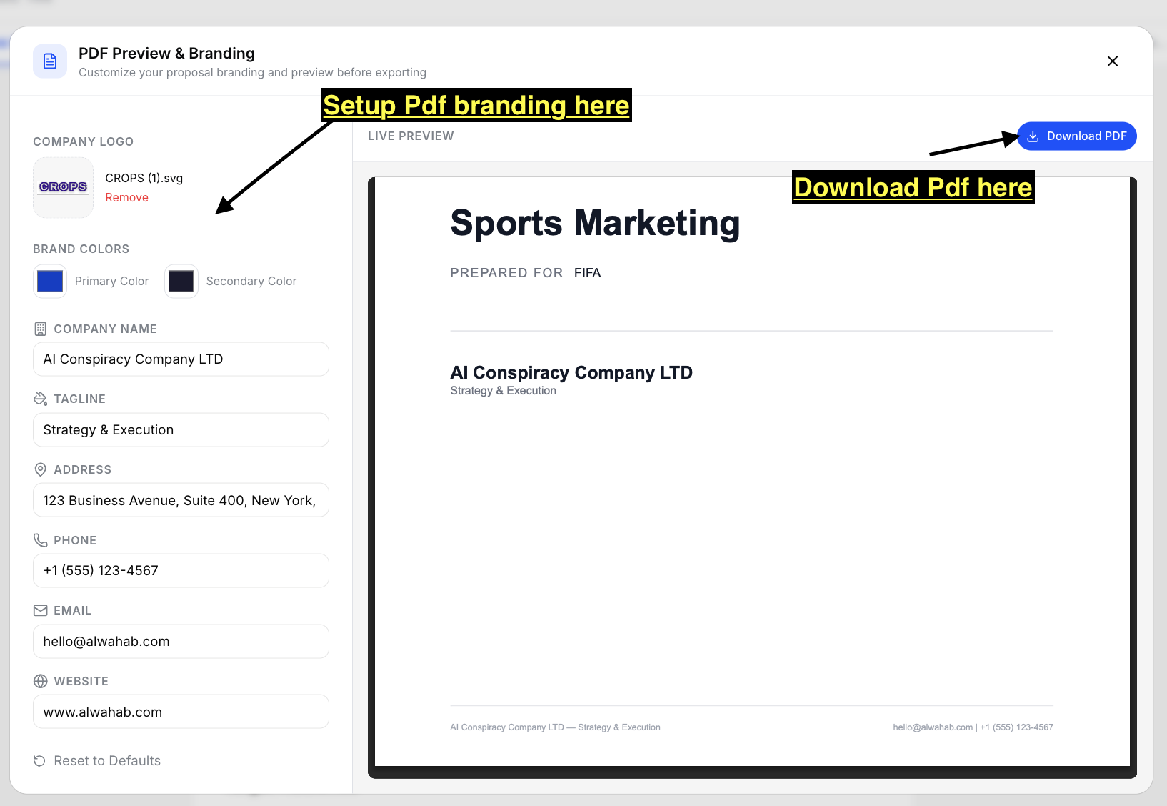Open the Primary Color swatch picker
The width and height of the screenshot is (1167, 806).
point(50,282)
